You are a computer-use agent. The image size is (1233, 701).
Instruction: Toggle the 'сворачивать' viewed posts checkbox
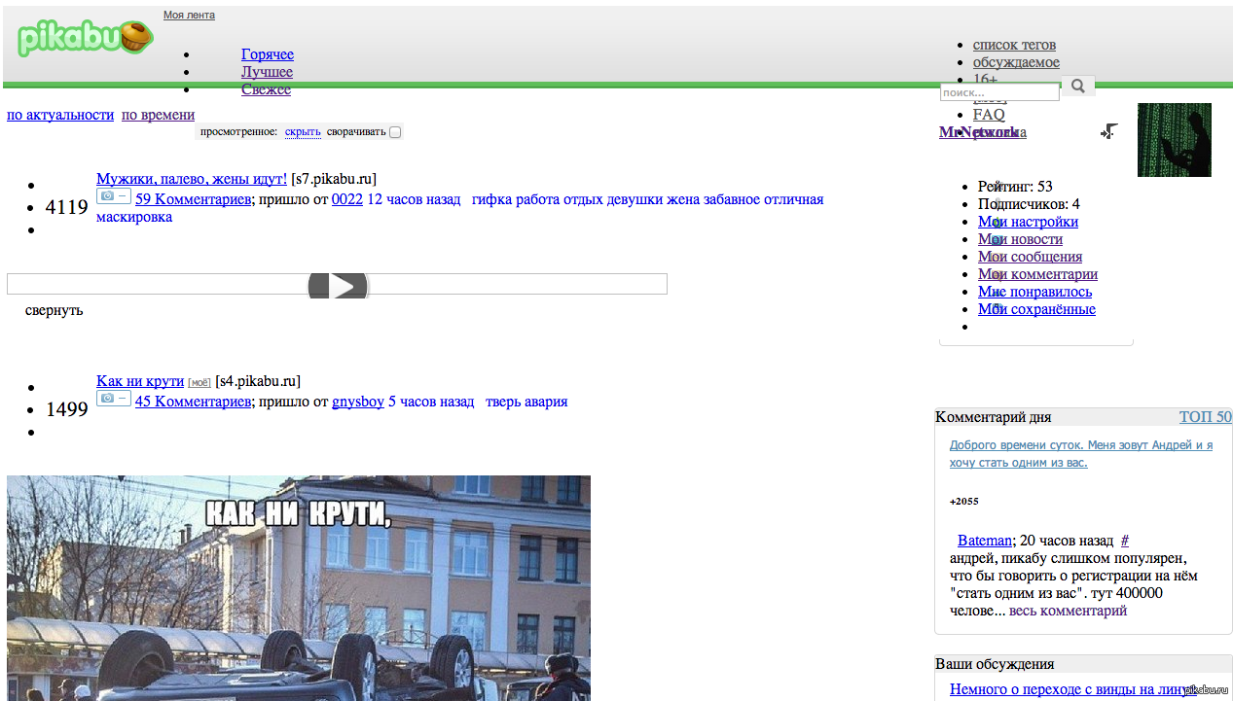click(x=395, y=132)
